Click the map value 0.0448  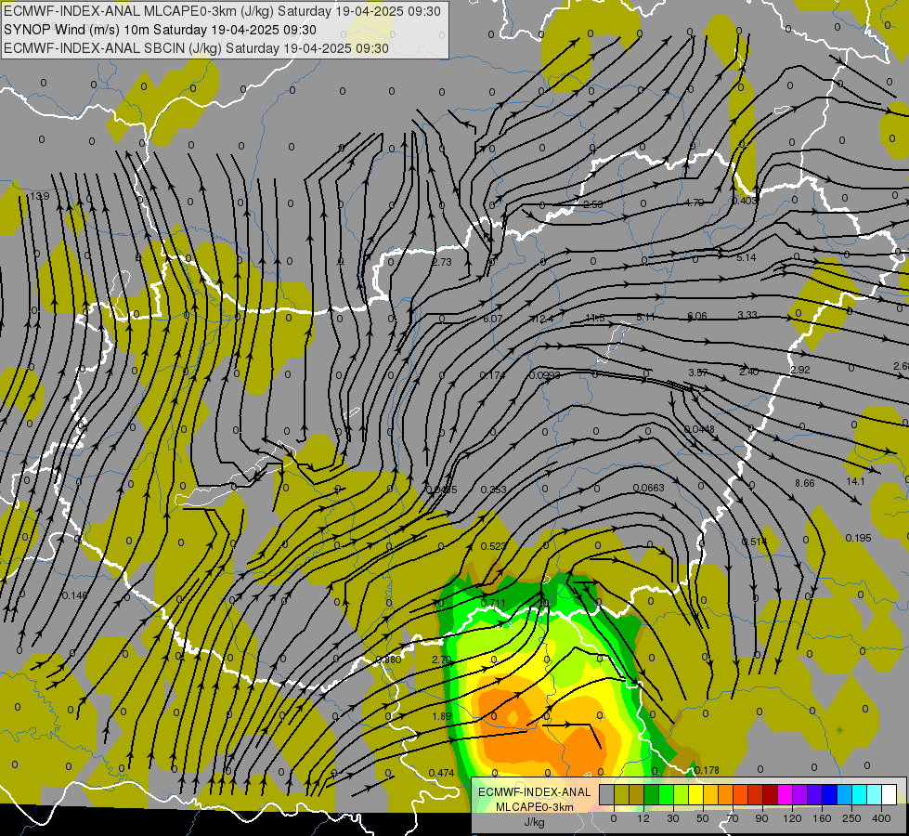[700, 429]
